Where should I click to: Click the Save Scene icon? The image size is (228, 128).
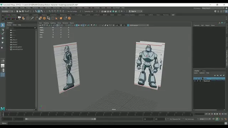(x=23, y=11)
